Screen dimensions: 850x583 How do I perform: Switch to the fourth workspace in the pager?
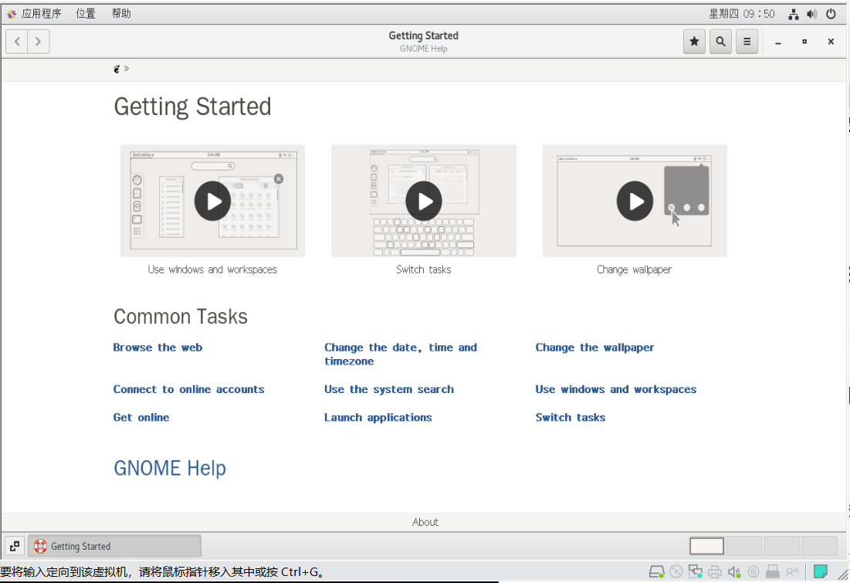[820, 546]
